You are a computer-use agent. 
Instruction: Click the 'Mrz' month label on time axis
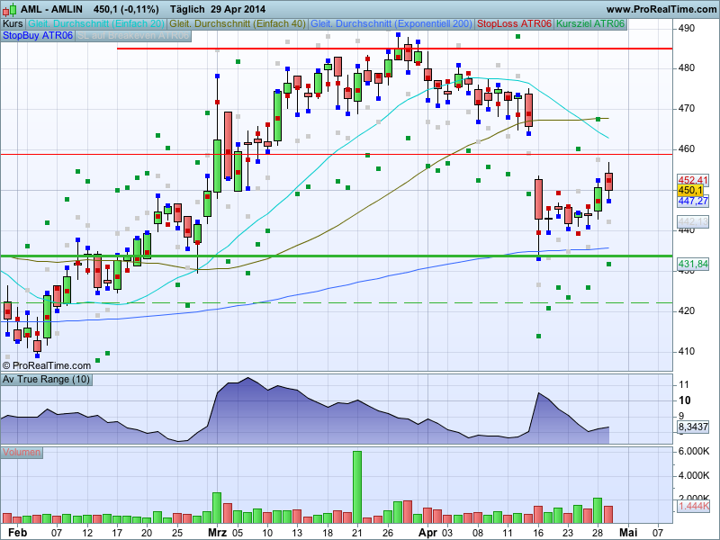pos(217,533)
